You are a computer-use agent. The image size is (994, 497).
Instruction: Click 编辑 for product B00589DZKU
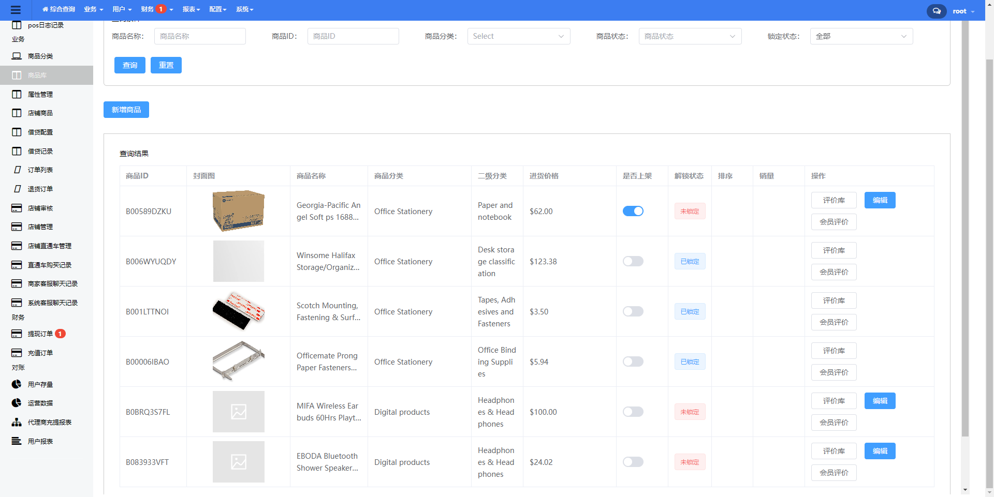click(880, 200)
